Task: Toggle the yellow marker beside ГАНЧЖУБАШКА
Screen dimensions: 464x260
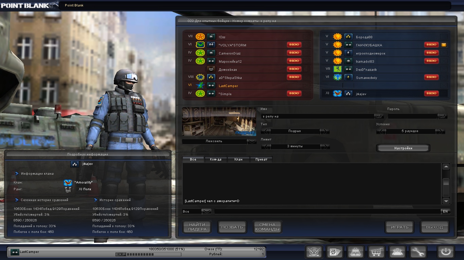Action: point(444,45)
